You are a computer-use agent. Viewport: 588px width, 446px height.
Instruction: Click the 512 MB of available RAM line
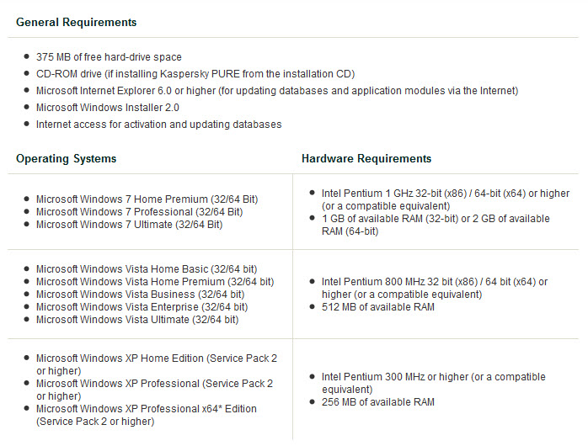pyautogui.click(x=377, y=307)
